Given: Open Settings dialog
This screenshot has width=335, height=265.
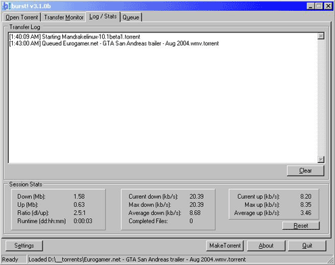Looking at the screenshot, I should coord(24,245).
